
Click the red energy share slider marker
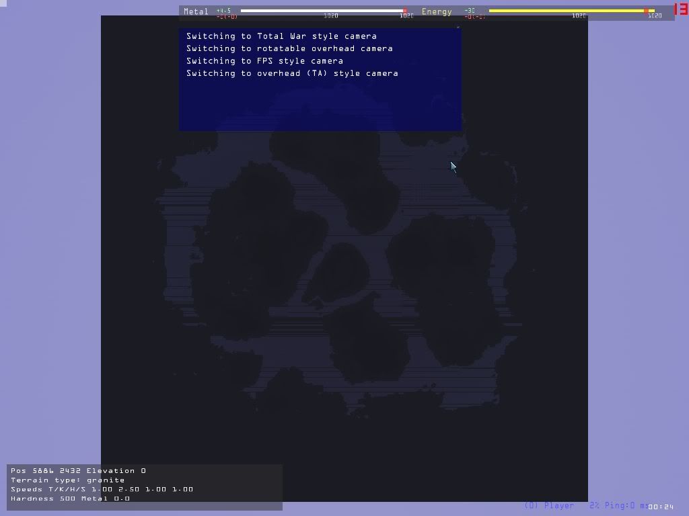tap(646, 11)
